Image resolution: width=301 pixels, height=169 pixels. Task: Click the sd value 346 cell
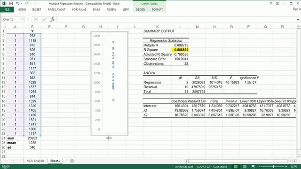32,147
